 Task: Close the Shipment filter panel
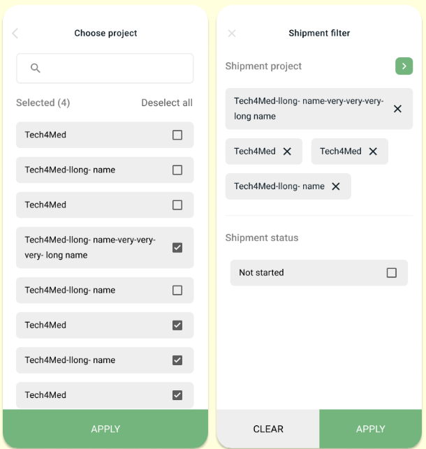(232, 33)
